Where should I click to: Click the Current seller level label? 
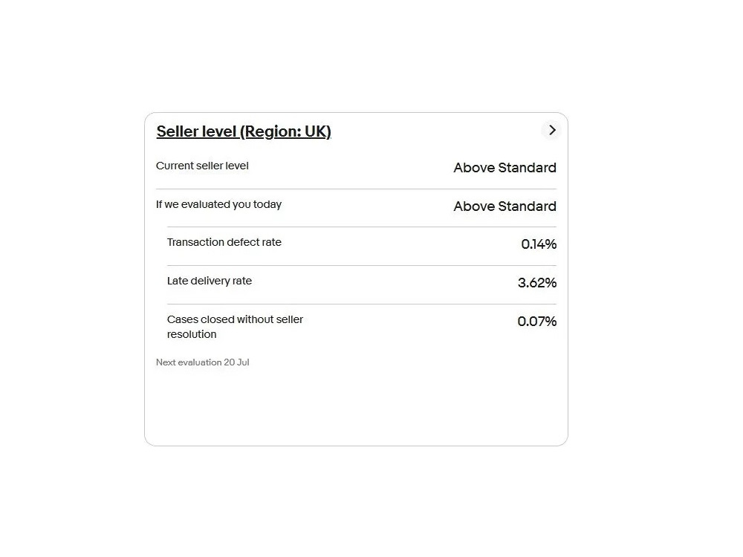[202, 166]
